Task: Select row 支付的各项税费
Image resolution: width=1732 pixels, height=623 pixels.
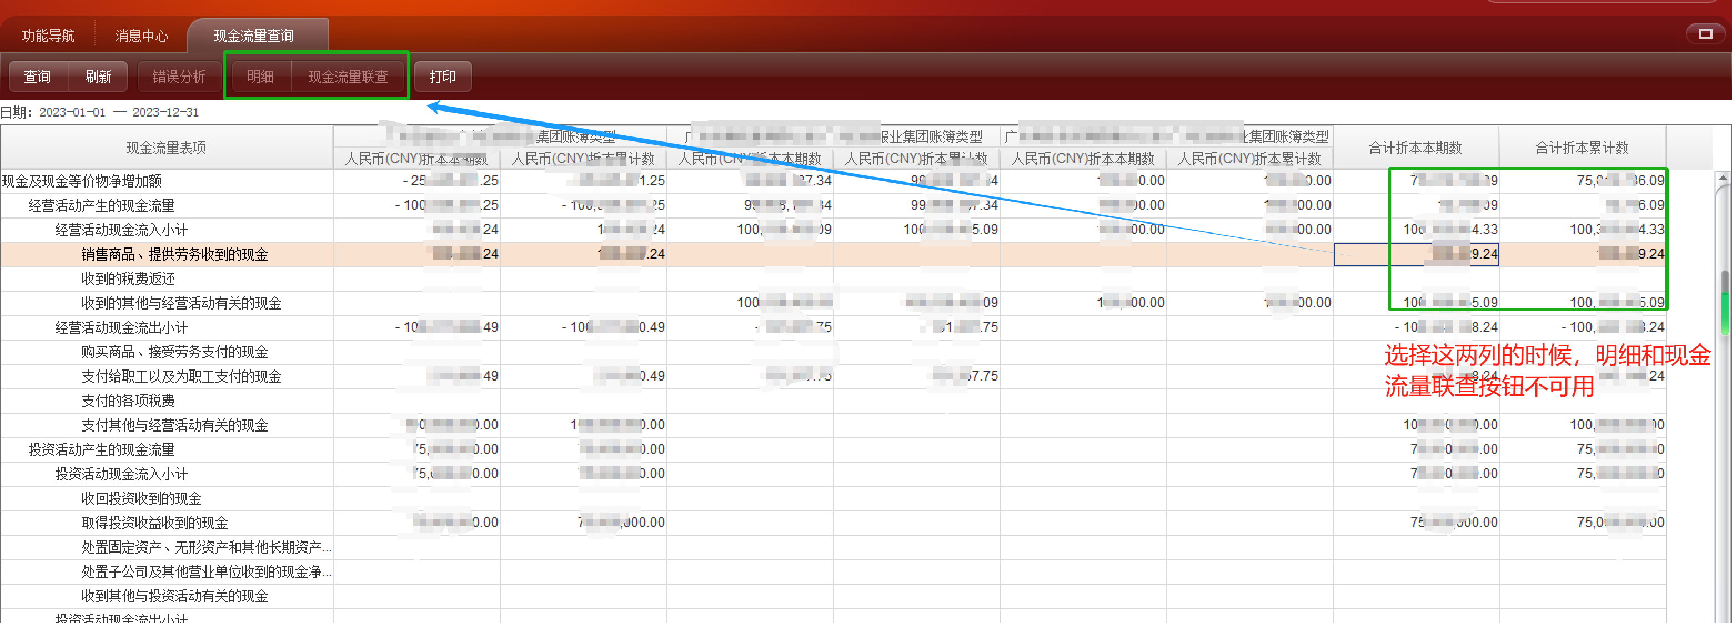Action: [833, 401]
